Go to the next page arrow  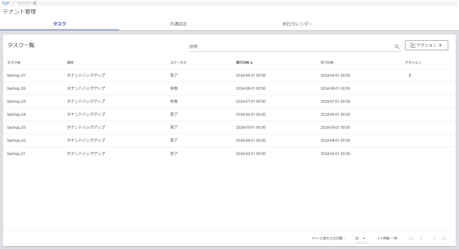tap(434, 238)
